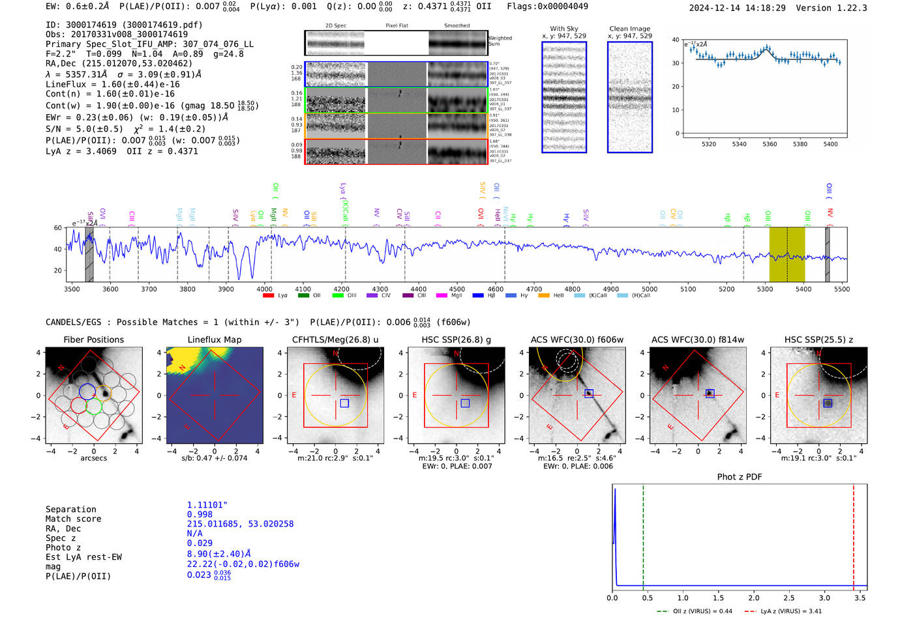Click the 'LyA z (VIRUS) = 3.41' legend entry
Screen dimensions: 913x621
point(783,611)
